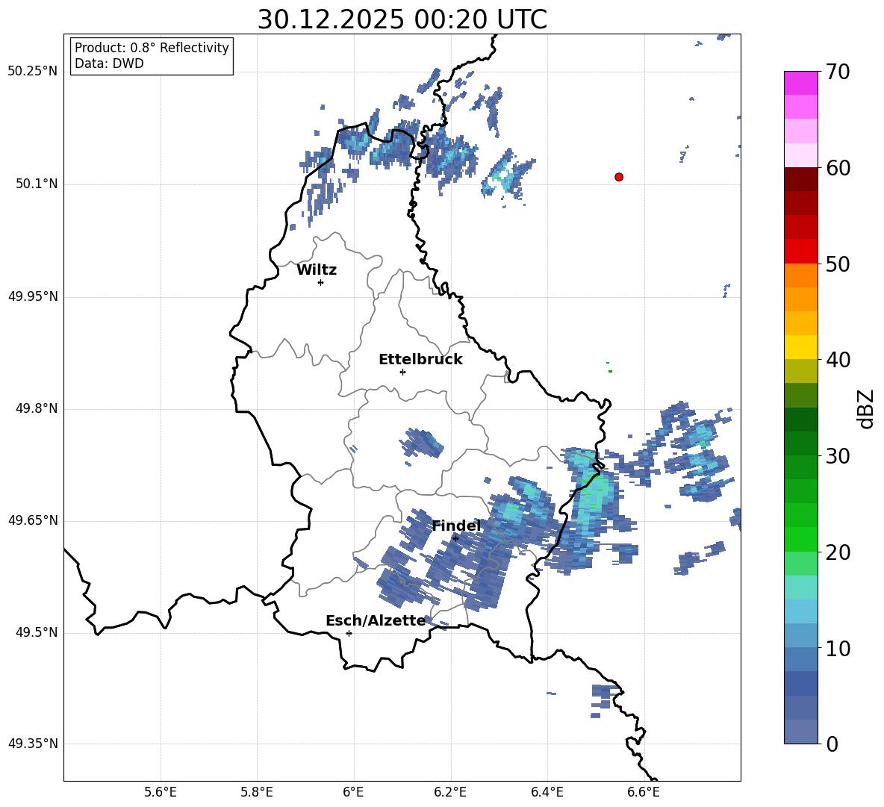Screen dimensions: 884x807
Task: Click the Data: DWD text
Action: tap(109, 63)
